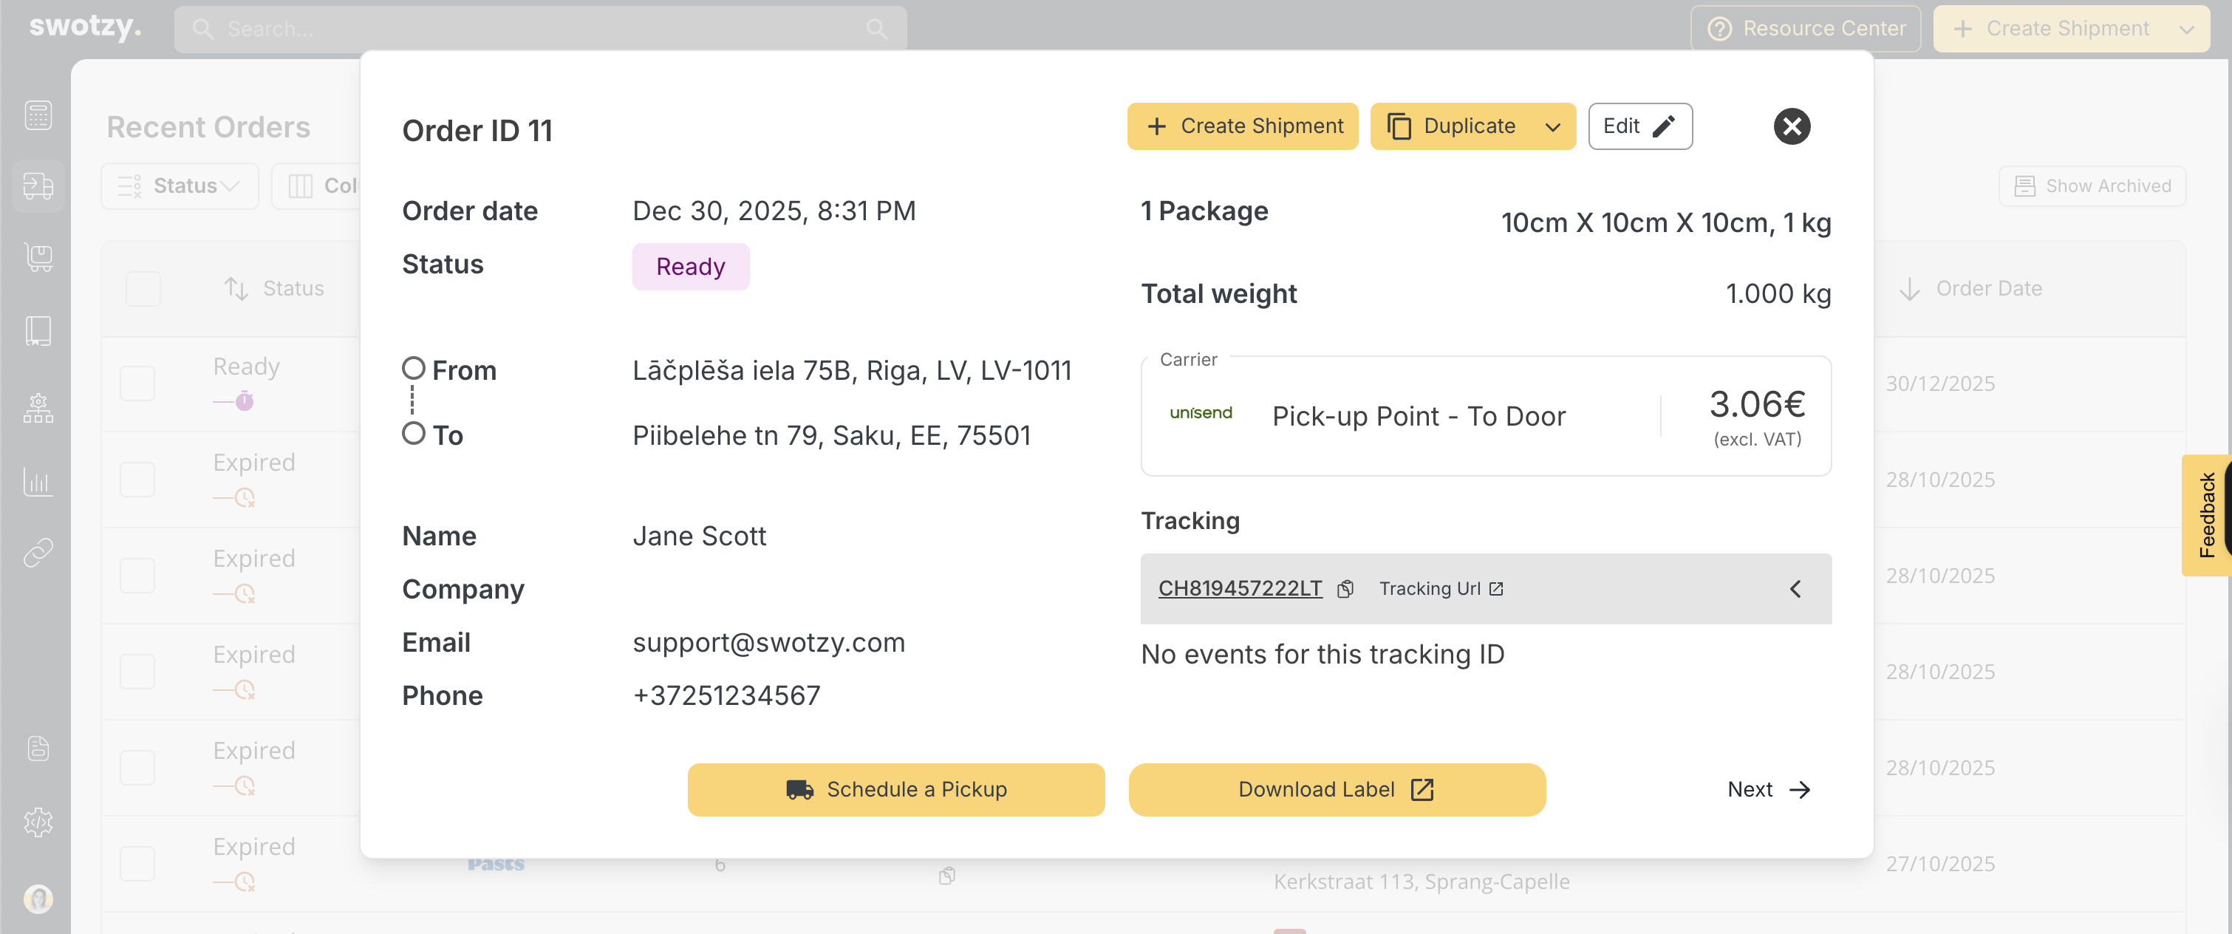Open the invoices document icon in sidebar

(37, 748)
